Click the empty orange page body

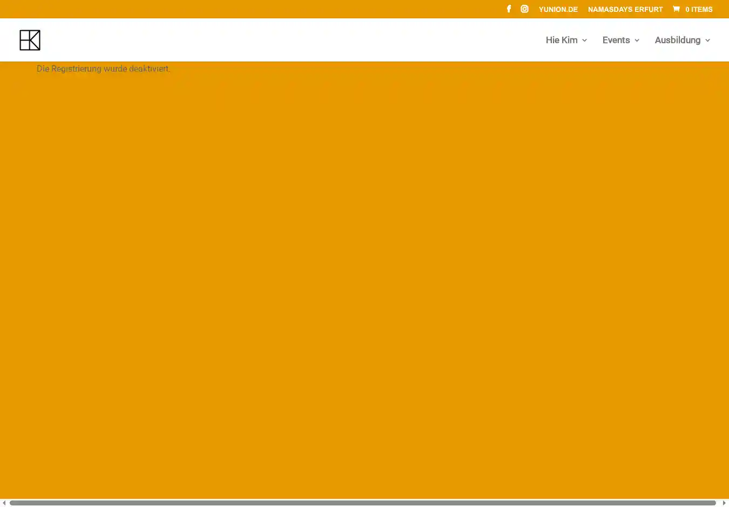pyautogui.click(x=364, y=280)
